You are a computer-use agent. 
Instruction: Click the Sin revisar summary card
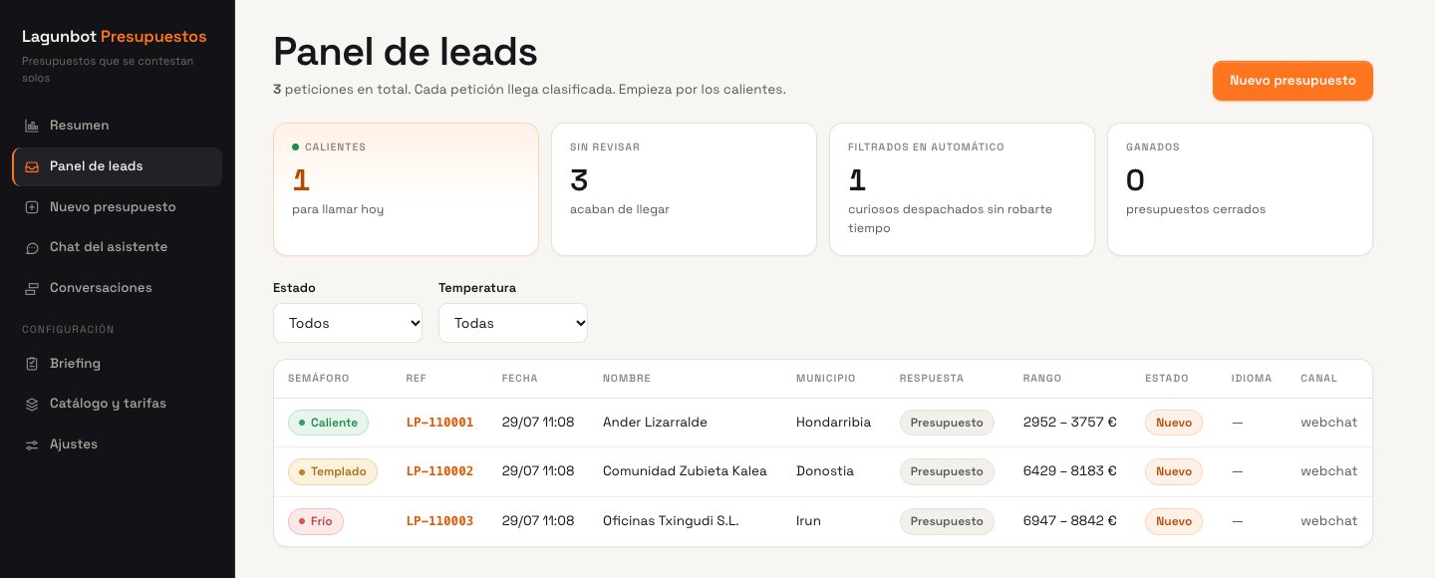pos(684,189)
